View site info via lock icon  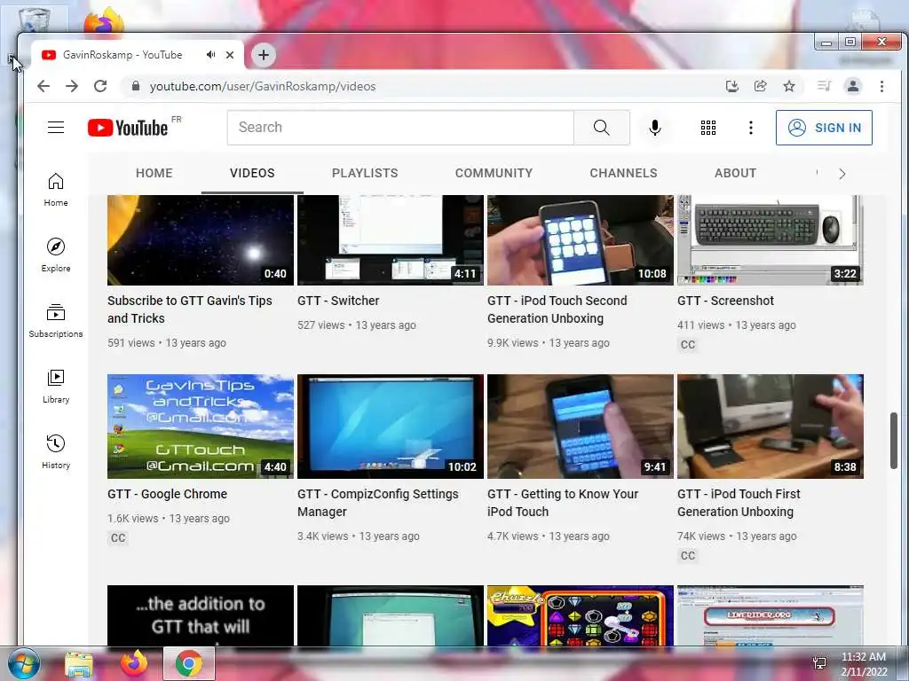(x=136, y=86)
